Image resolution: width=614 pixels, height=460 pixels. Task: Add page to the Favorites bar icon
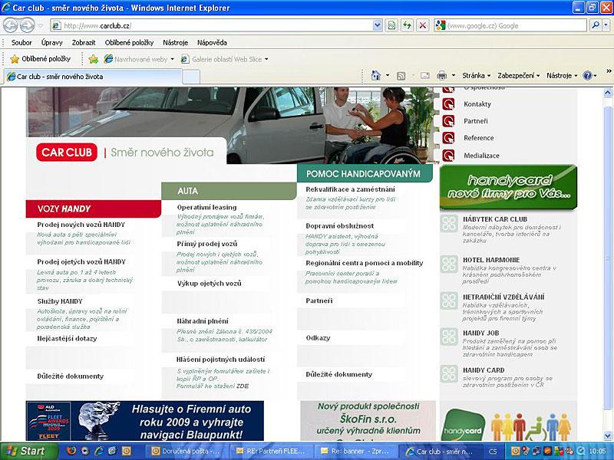point(93,59)
